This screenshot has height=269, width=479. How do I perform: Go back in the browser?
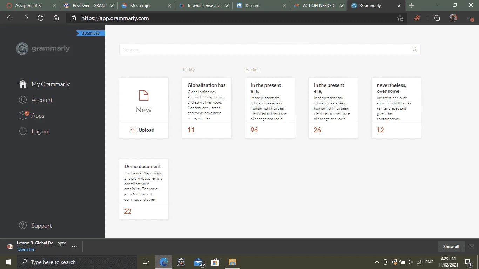coord(10,18)
